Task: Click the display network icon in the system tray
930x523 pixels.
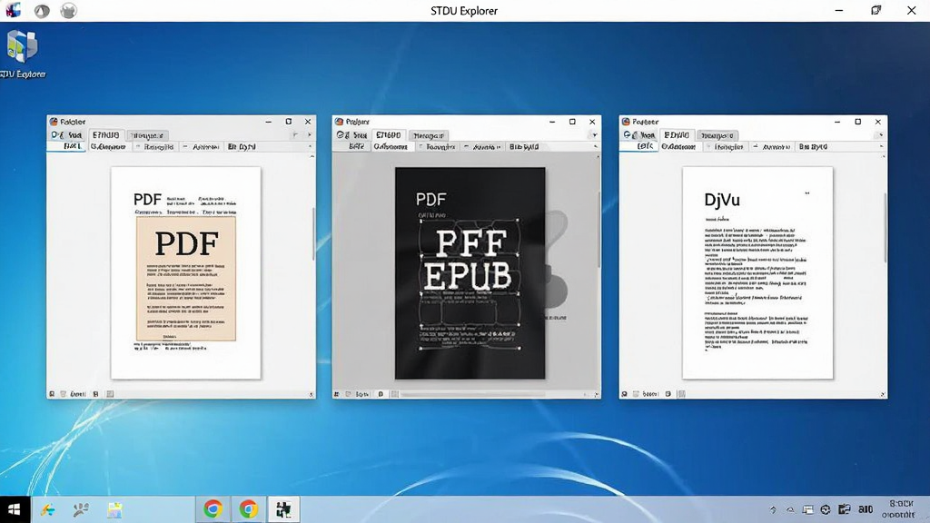Action: [x=807, y=510]
